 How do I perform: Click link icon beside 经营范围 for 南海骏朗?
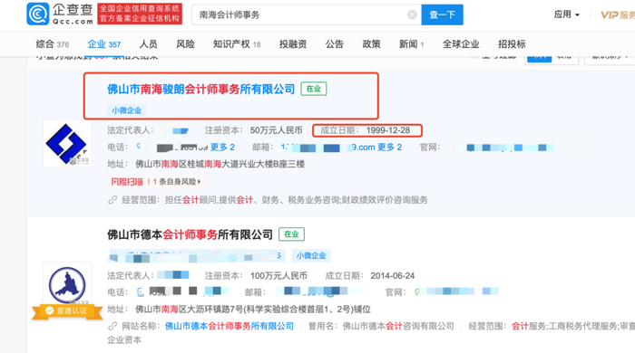(x=112, y=200)
